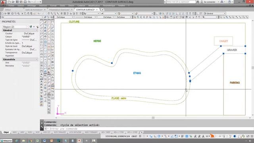Toggle the grid display in status bar
254x143 pixels.
(140, 136)
